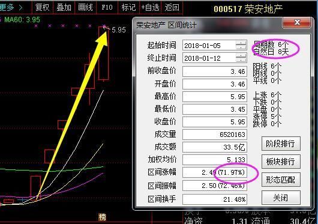Screen dimensions: 318x224
Task: Click the 叠加 toolbar button
Action: point(64,7)
